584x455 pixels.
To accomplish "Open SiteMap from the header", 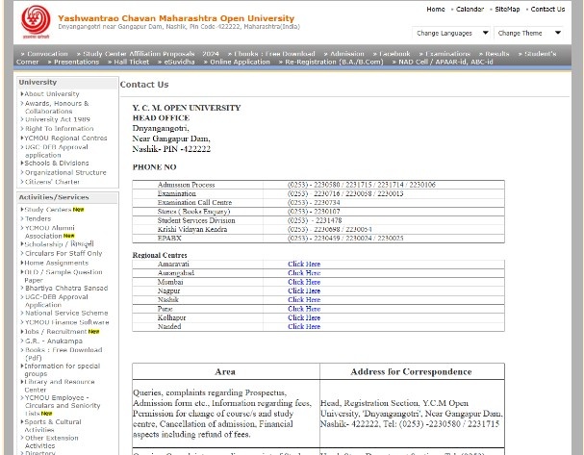I will pos(507,9).
